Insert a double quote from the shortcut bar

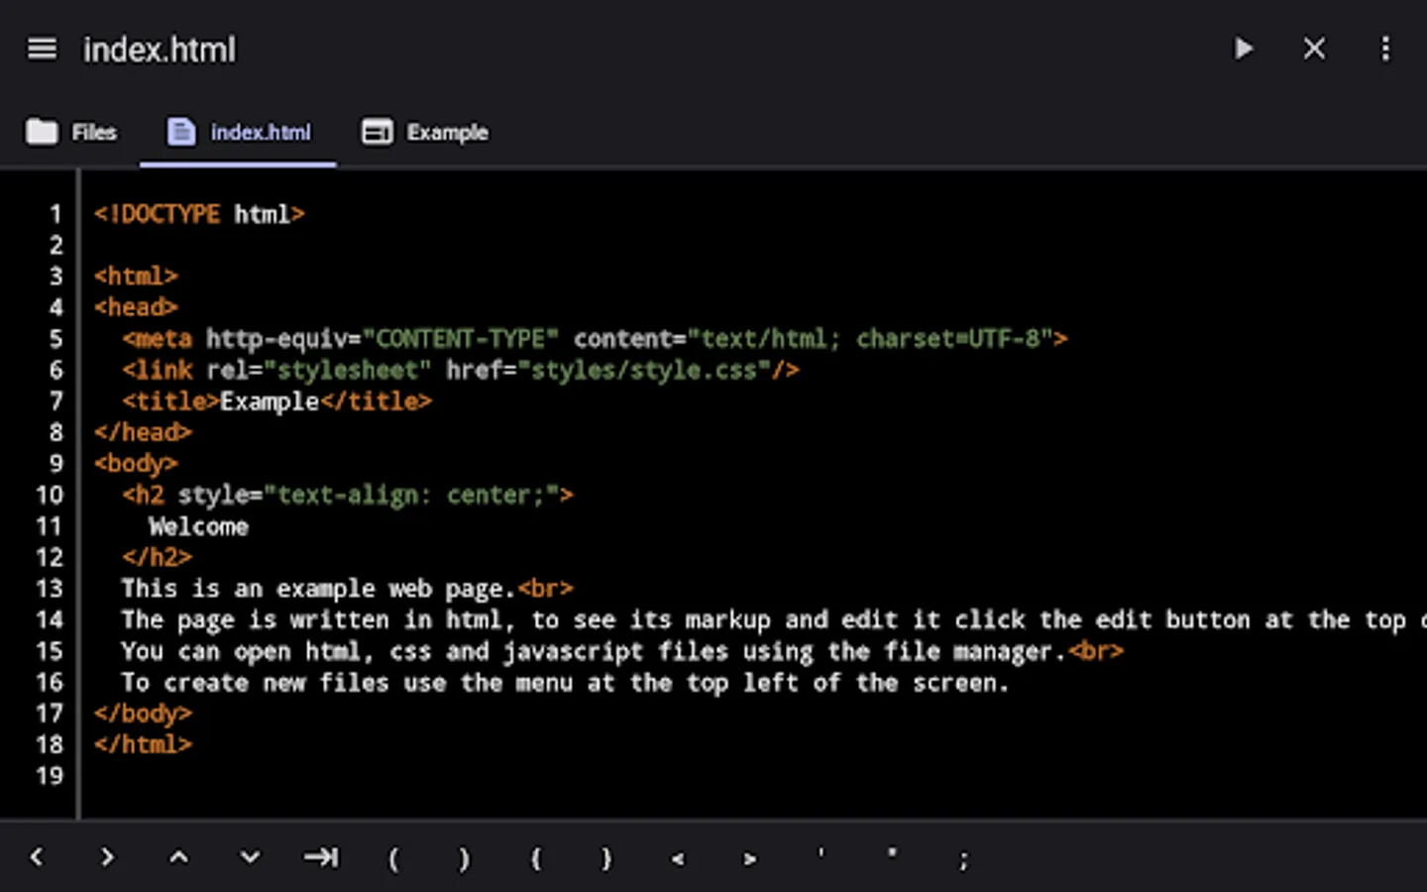[892, 852]
